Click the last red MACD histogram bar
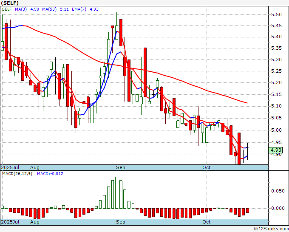The height and width of the screenshot is (232, 289). click(x=247, y=211)
